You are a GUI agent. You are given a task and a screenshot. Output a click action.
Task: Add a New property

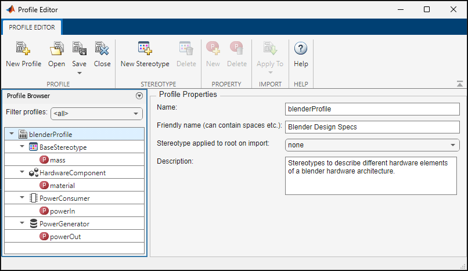click(213, 48)
